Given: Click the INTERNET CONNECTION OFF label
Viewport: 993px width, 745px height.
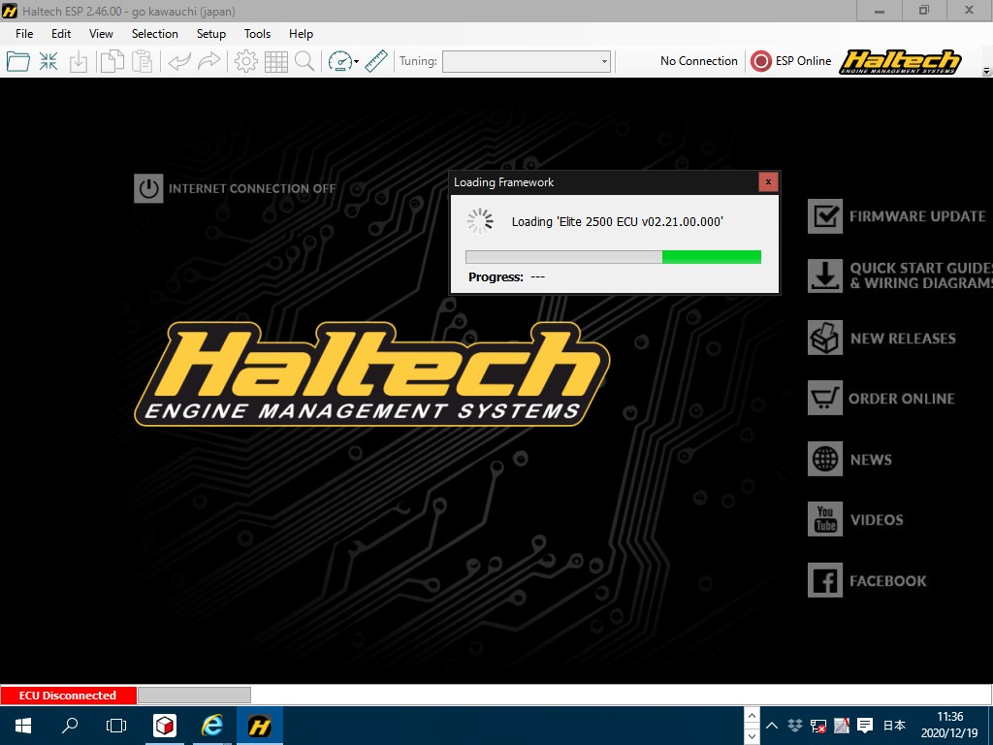Looking at the screenshot, I should [252, 188].
